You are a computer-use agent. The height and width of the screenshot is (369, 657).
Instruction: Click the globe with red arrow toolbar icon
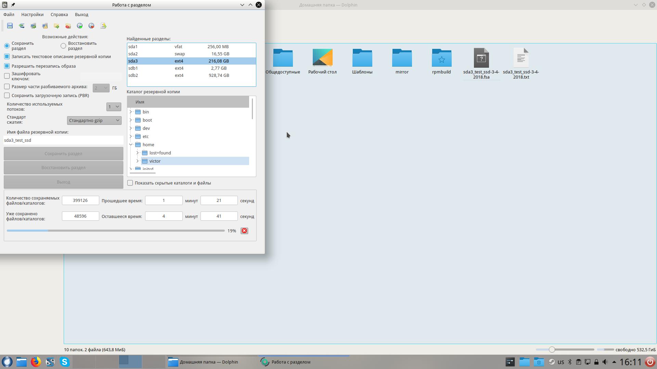[91, 26]
